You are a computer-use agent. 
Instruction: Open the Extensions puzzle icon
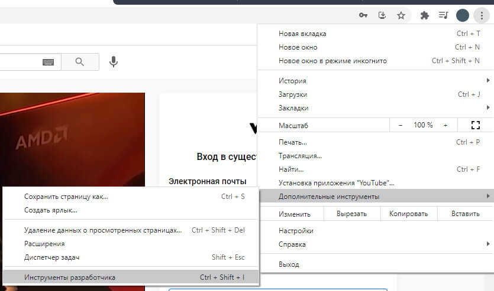click(x=425, y=15)
